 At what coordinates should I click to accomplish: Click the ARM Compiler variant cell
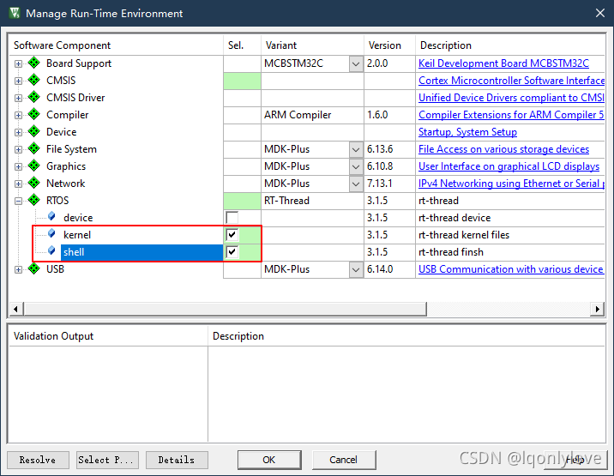tap(312, 115)
